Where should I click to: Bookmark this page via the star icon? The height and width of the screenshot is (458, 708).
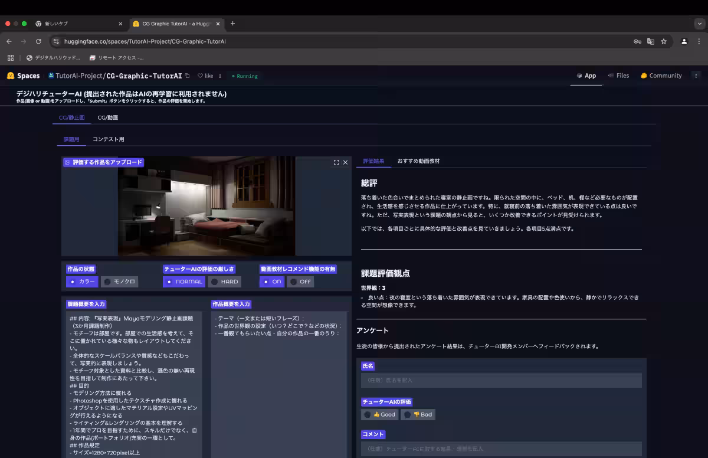(x=664, y=41)
